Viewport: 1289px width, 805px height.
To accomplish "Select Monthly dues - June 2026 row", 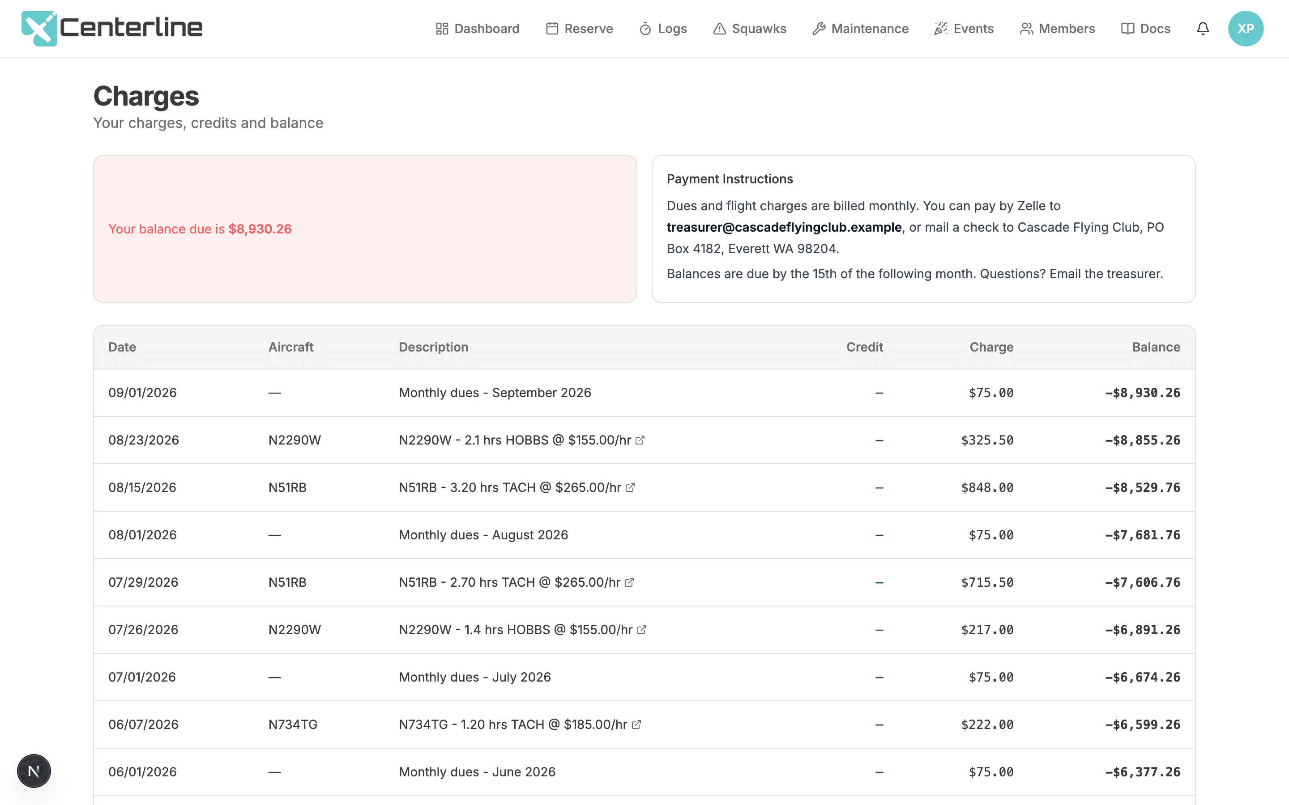I will 644,772.
